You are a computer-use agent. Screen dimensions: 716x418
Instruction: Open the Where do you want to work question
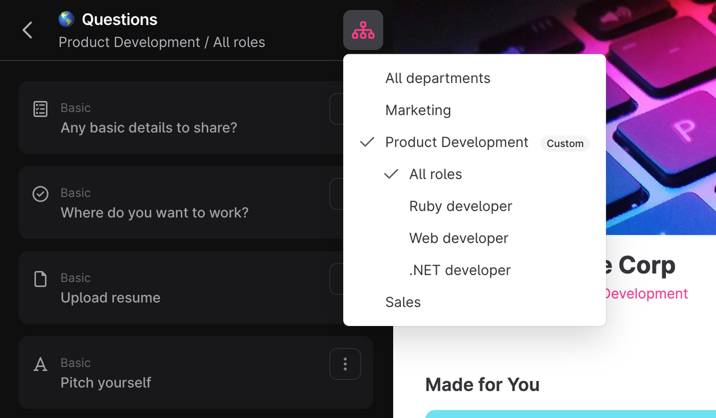(155, 213)
